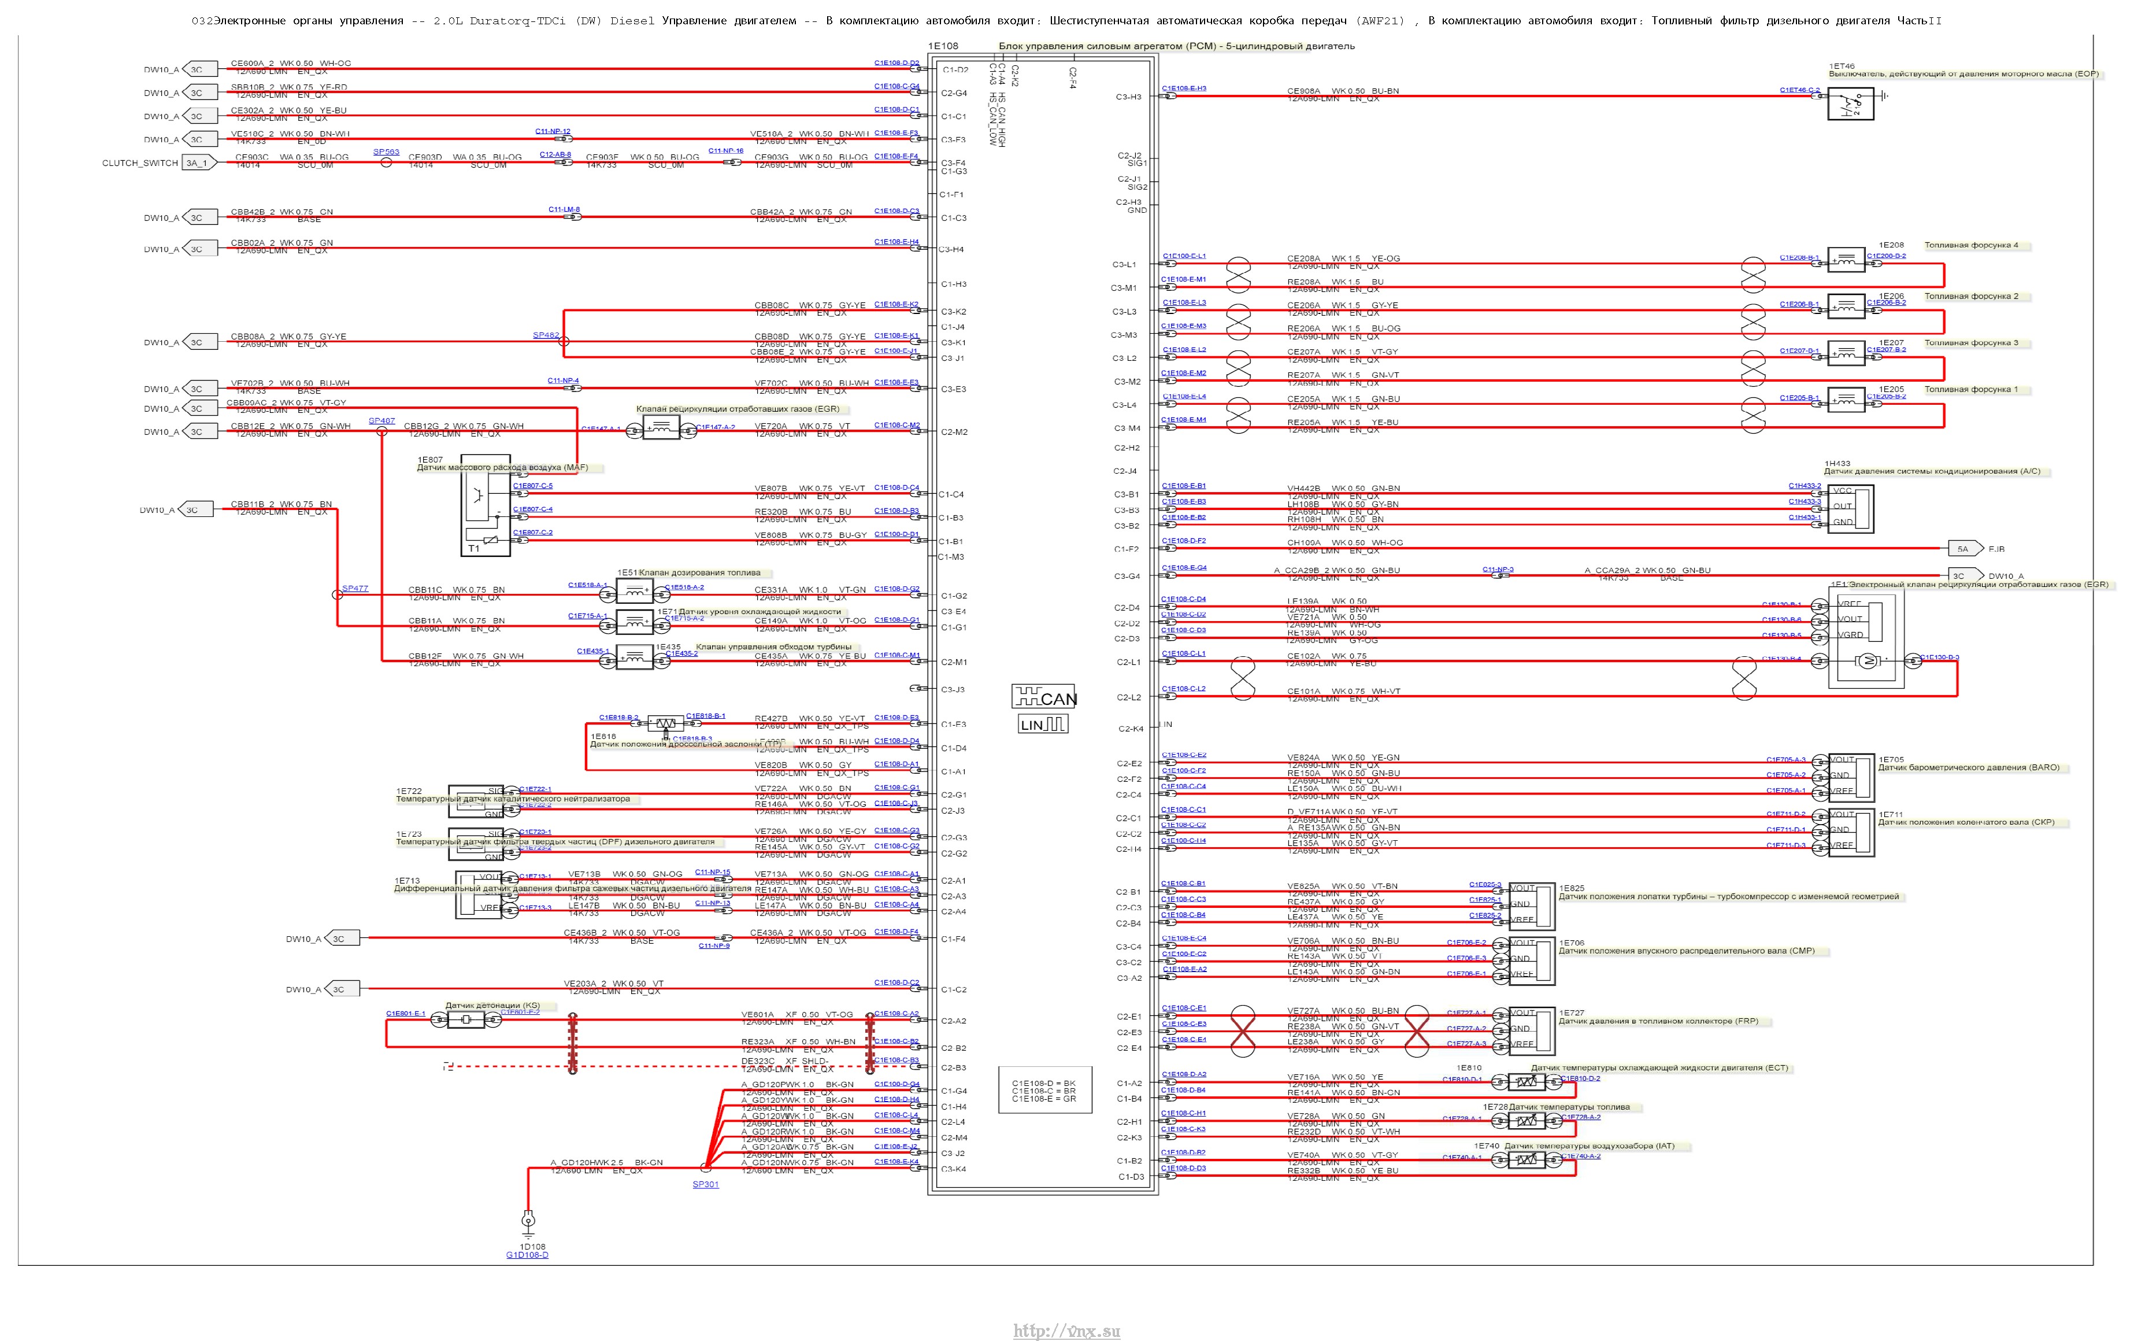
Task: Click the connector color legend C1E108-D = BK
Action: [1044, 1084]
